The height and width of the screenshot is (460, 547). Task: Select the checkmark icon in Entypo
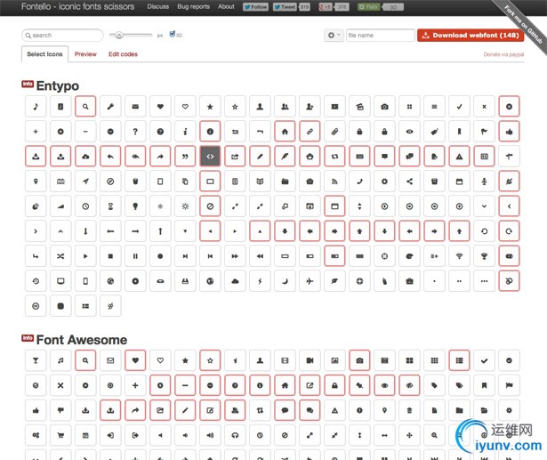tap(460, 107)
